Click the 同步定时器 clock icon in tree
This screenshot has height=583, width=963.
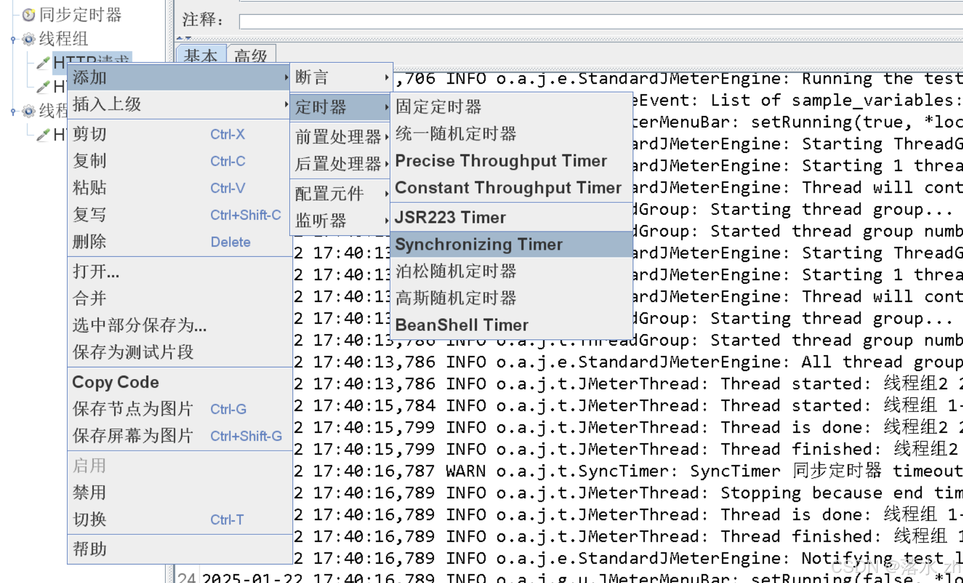click(29, 15)
